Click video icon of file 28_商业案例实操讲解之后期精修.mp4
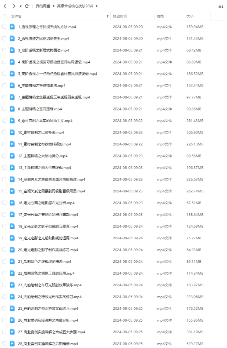 [12, 344]
